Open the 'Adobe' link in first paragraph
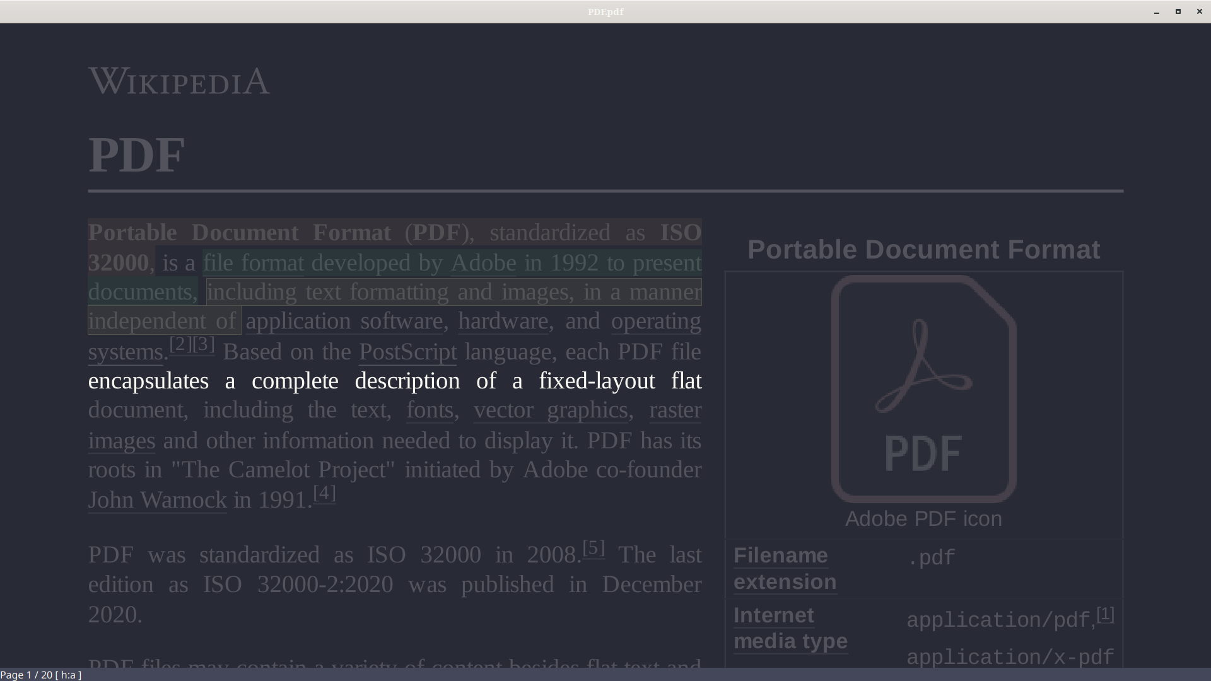1211x681 pixels. pos(484,263)
